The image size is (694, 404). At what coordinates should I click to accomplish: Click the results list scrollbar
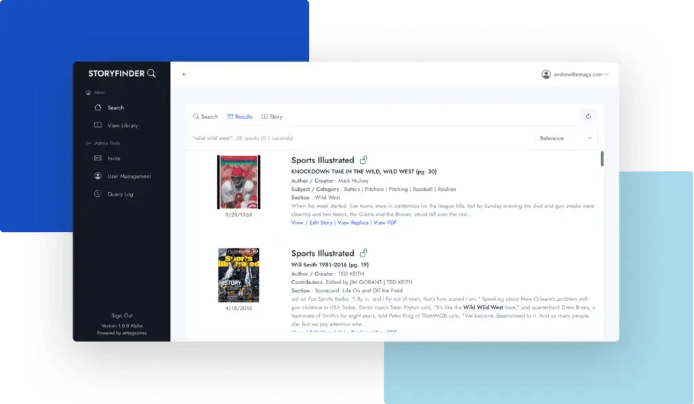[x=602, y=158]
